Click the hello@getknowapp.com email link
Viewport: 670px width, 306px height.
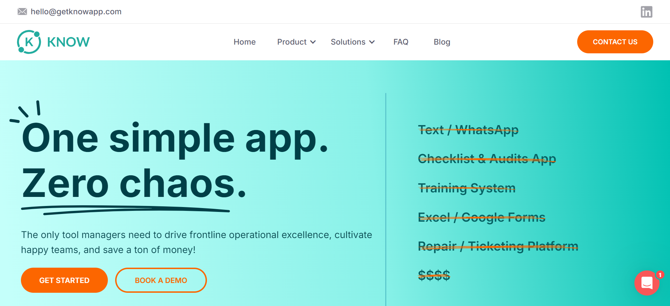76,12
